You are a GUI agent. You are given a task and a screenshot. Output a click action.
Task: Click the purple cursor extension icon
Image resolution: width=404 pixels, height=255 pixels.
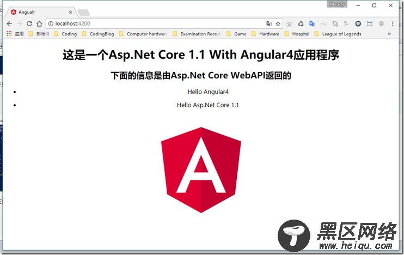pos(346,24)
